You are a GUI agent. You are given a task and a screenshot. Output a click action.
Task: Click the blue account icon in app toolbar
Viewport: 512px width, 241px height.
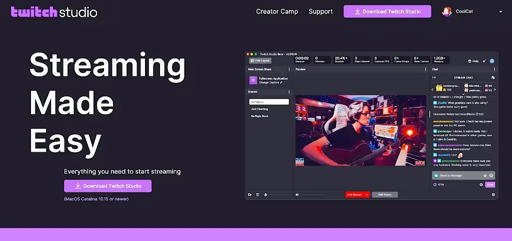tap(492, 61)
